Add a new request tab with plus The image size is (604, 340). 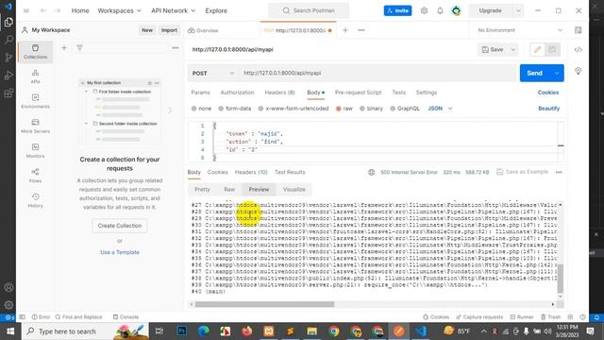345,30
